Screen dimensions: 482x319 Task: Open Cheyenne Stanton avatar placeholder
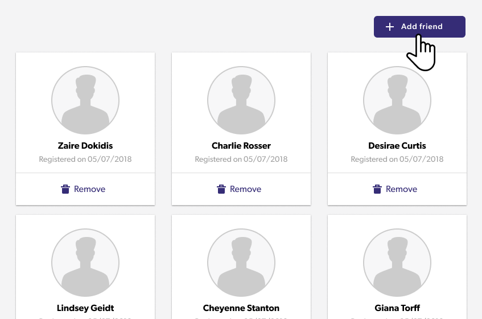pos(241,263)
